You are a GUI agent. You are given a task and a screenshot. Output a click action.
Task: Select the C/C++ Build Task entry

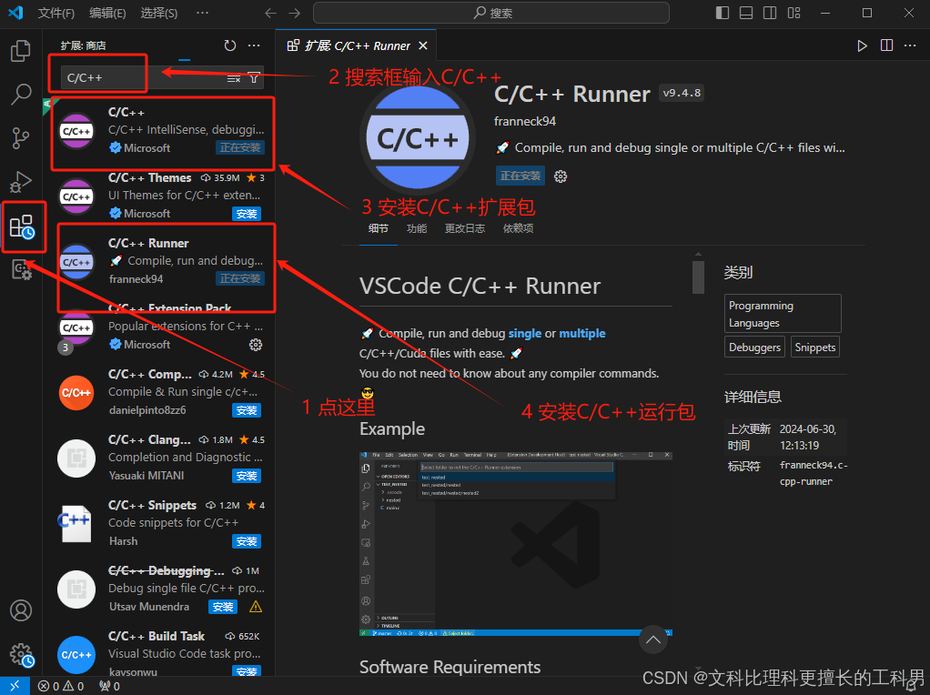tap(159, 652)
